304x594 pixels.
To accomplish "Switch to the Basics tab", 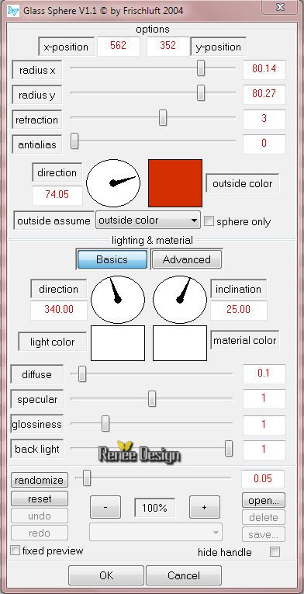I will coord(112,259).
